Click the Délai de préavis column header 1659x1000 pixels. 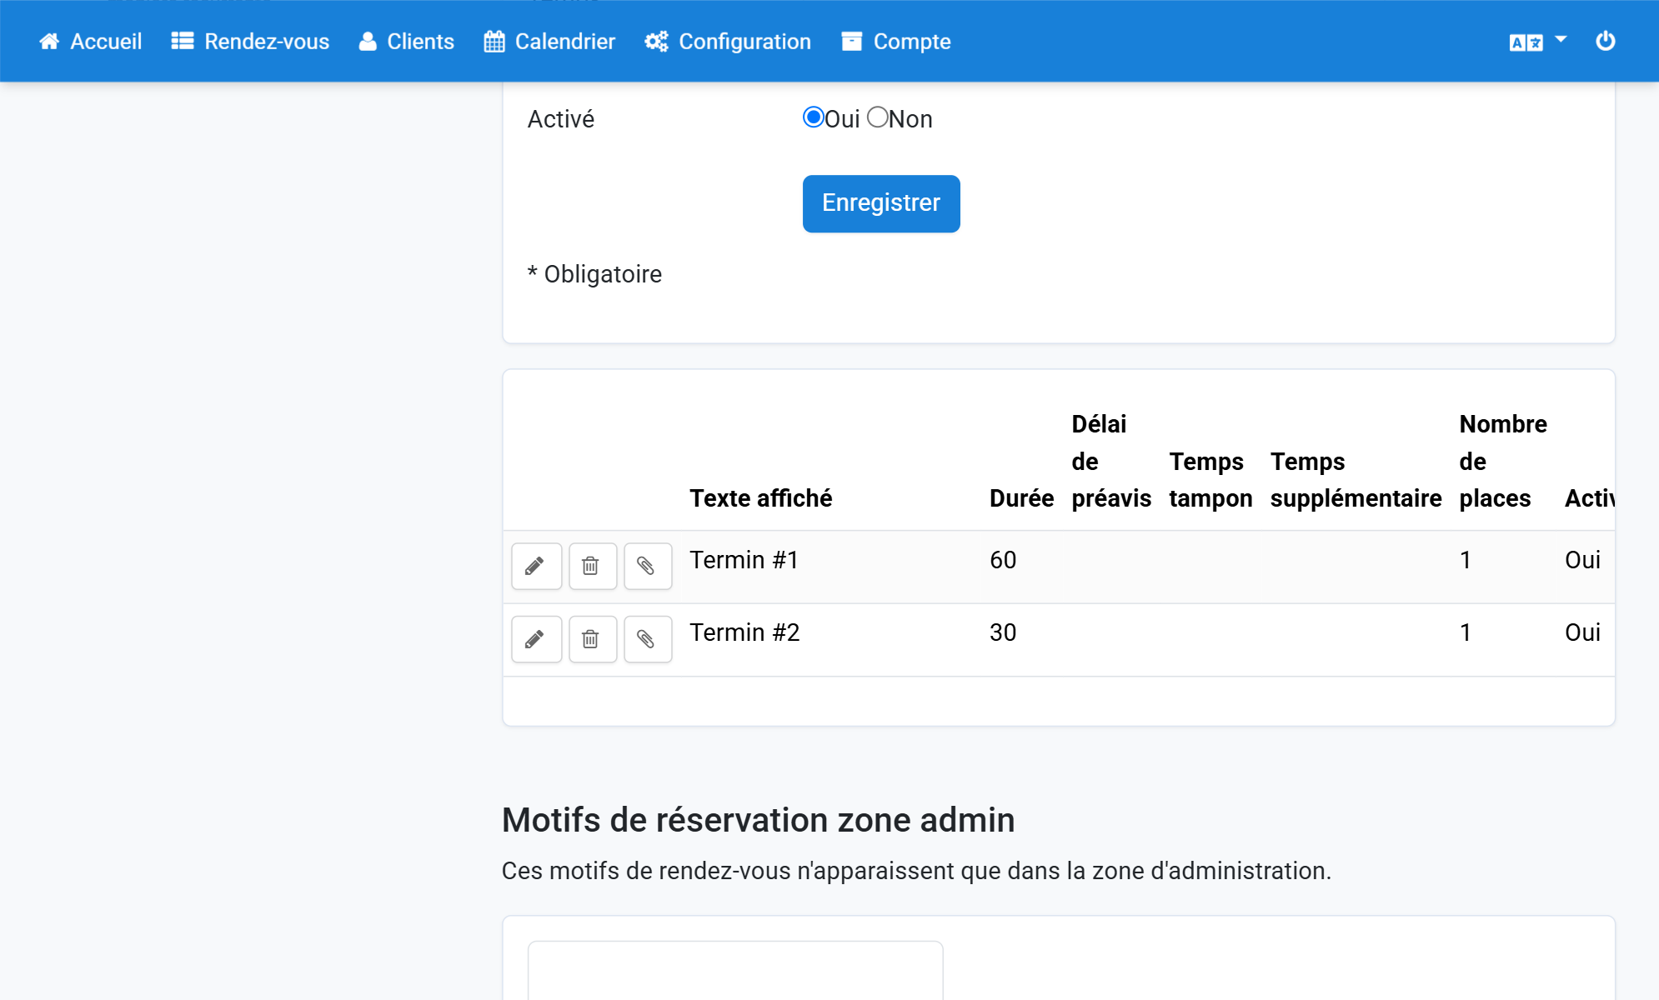coord(1111,461)
